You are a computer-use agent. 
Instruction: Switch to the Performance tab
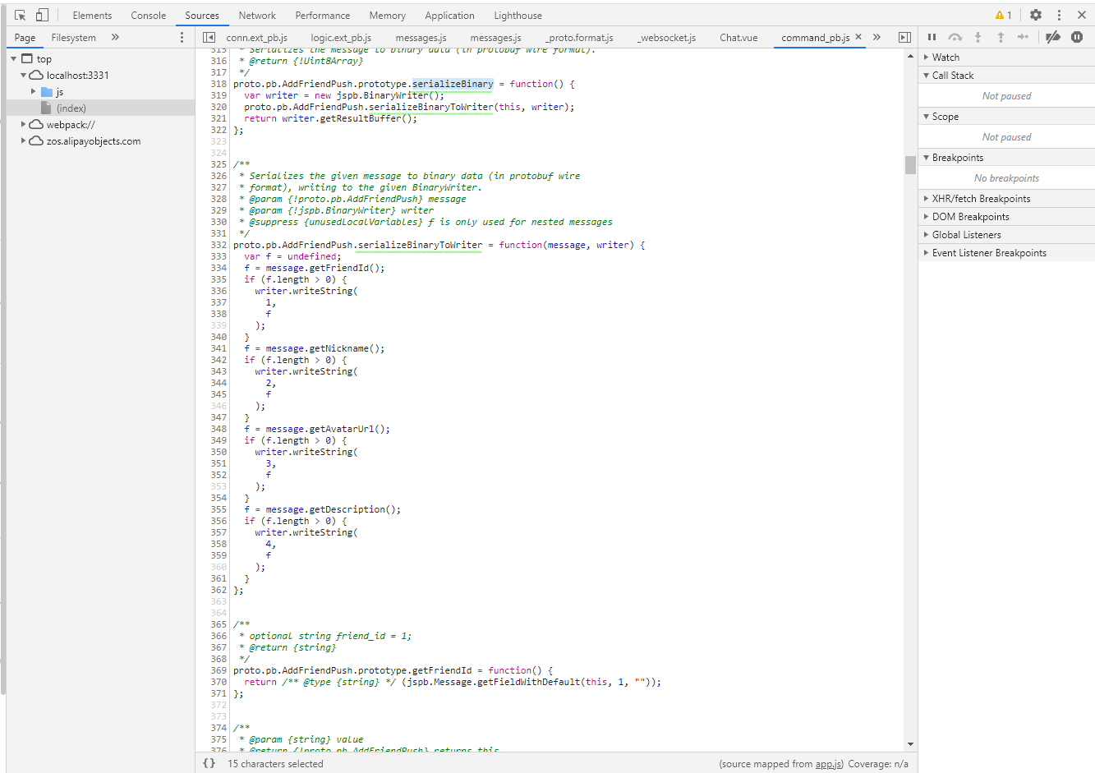(x=322, y=16)
